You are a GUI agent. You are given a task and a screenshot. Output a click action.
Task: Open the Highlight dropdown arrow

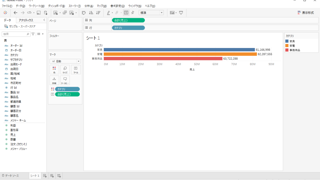pos(112,13)
